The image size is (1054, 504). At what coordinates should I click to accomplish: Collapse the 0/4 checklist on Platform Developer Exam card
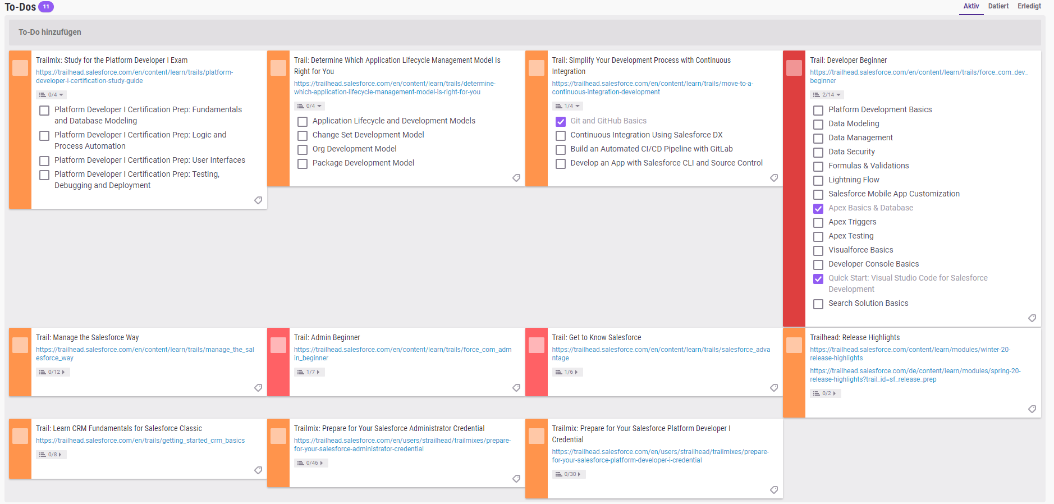pyautogui.click(x=52, y=95)
